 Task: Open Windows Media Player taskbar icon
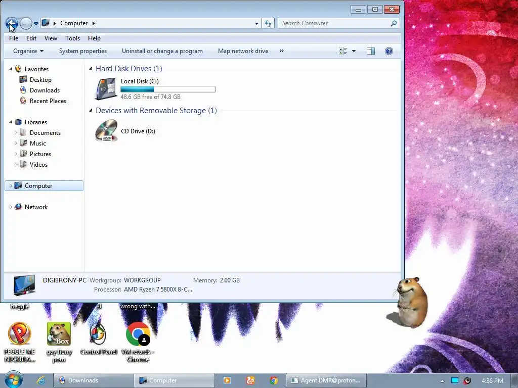click(x=227, y=380)
